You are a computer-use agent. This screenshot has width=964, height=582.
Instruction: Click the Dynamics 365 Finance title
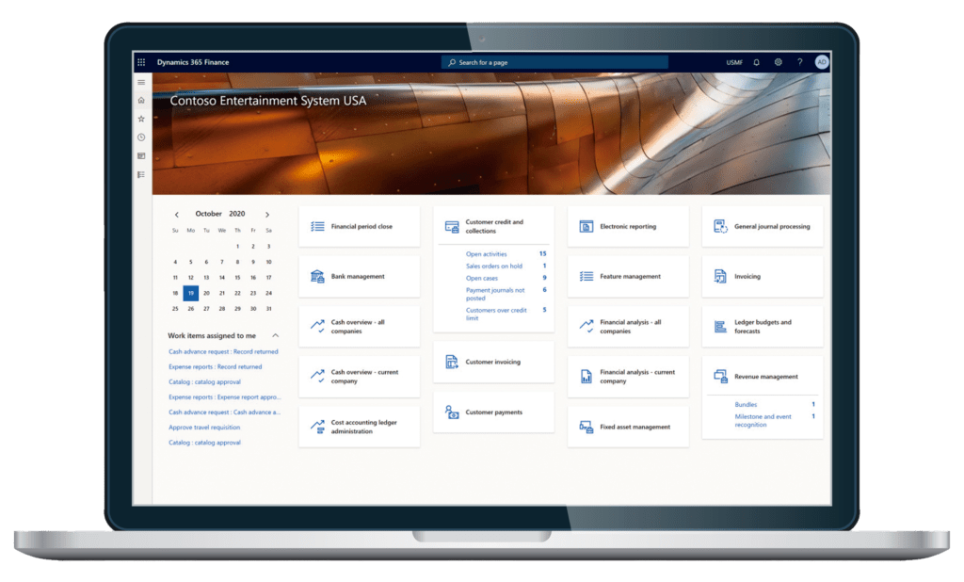pyautogui.click(x=192, y=62)
